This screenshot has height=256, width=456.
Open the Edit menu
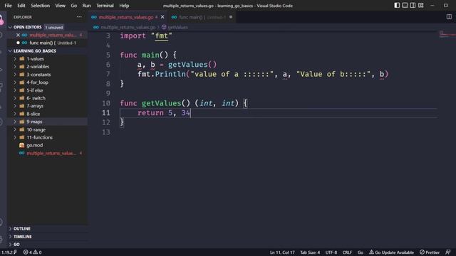[x=21, y=6]
